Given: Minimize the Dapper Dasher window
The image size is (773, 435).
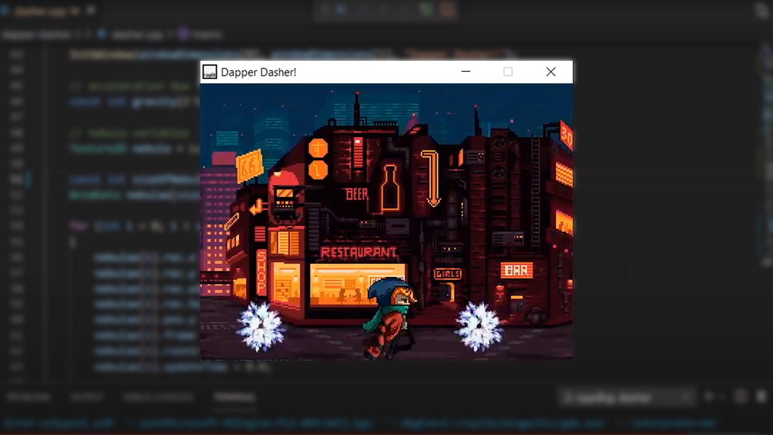Looking at the screenshot, I should pyautogui.click(x=466, y=72).
